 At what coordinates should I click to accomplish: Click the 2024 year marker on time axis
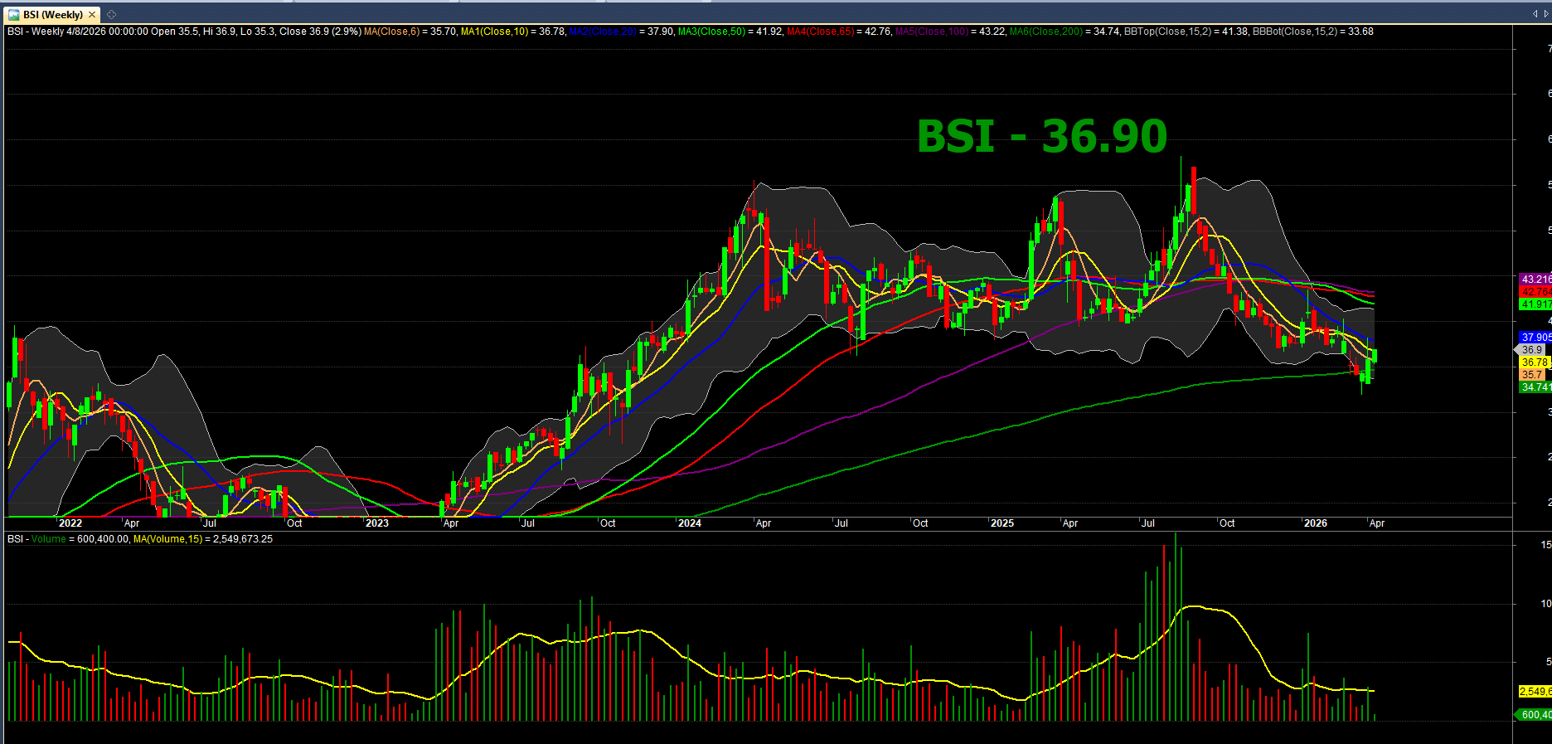tap(689, 523)
